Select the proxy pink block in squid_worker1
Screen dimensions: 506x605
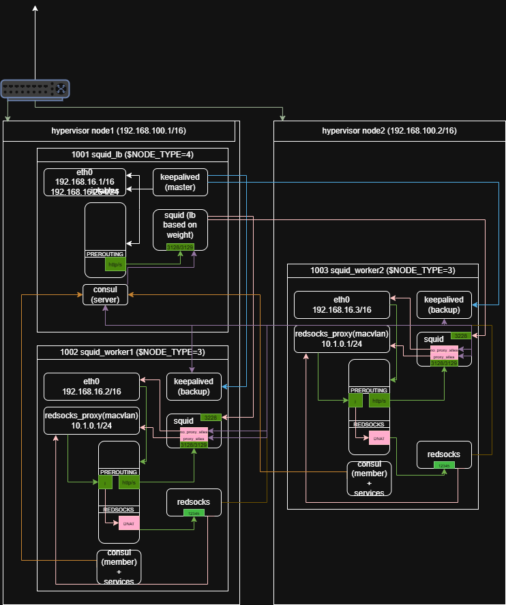194,438
